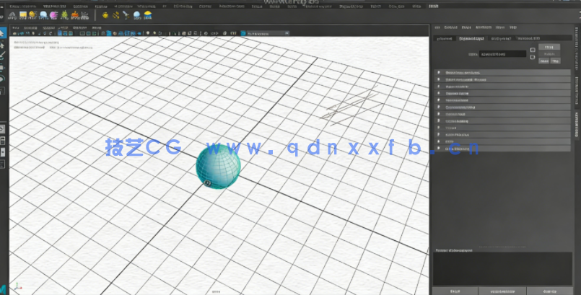Click the yellow sun-shaped shelf icon
The height and width of the screenshot is (295, 581).
105,14
